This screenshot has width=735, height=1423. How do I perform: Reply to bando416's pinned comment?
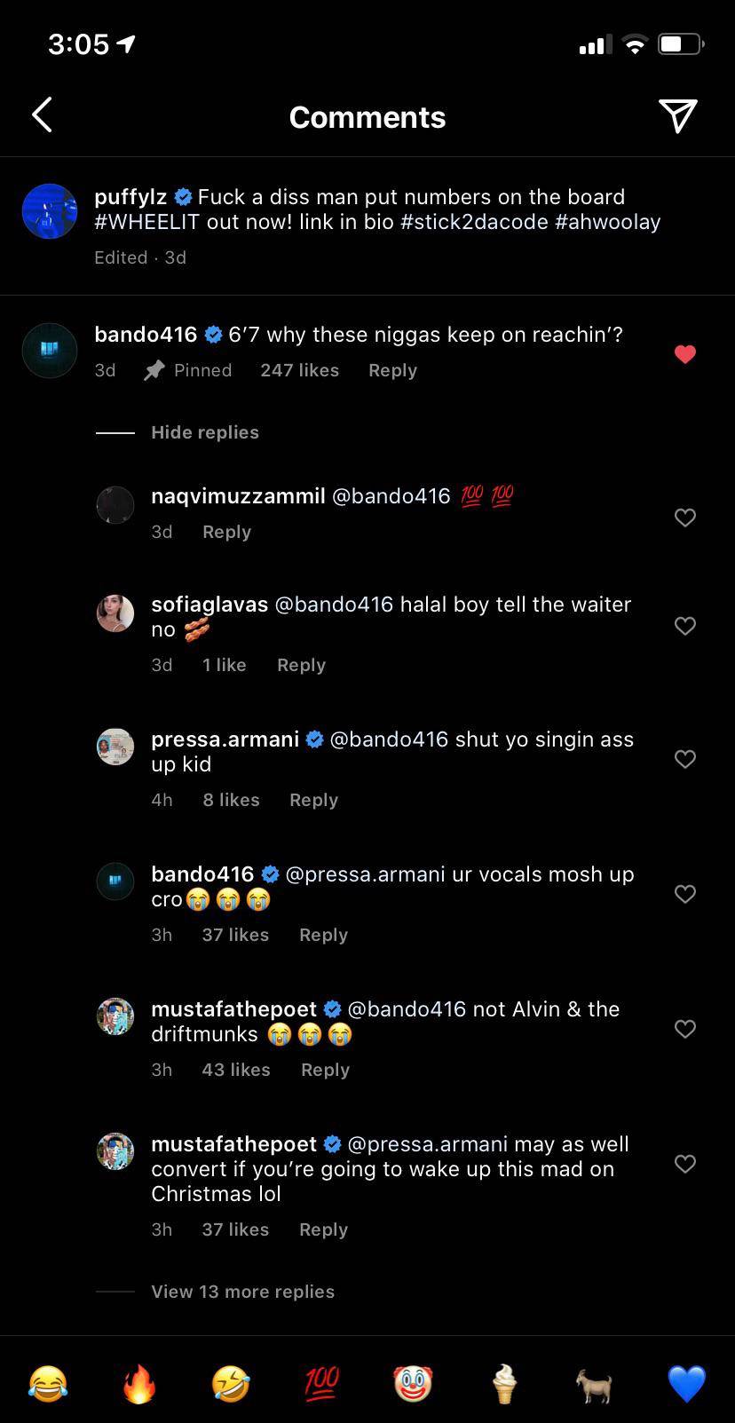click(x=392, y=370)
